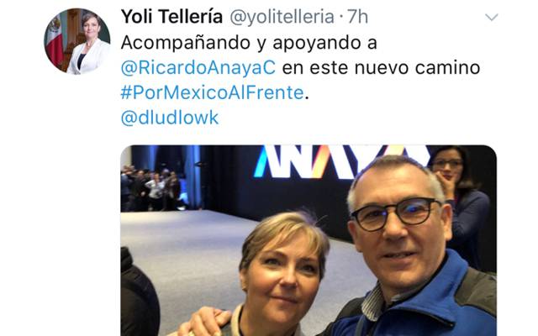Select the blonde woman's face in the selfie

(282, 270)
